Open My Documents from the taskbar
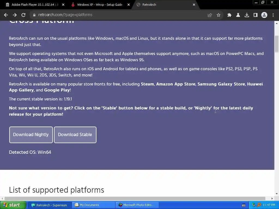The image size is (279, 209). tap(94, 205)
